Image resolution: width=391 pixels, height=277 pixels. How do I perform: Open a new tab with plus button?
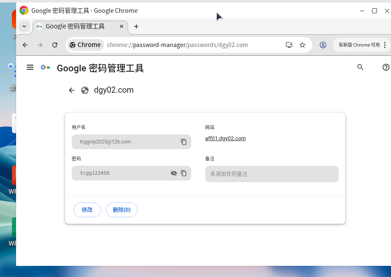click(136, 26)
